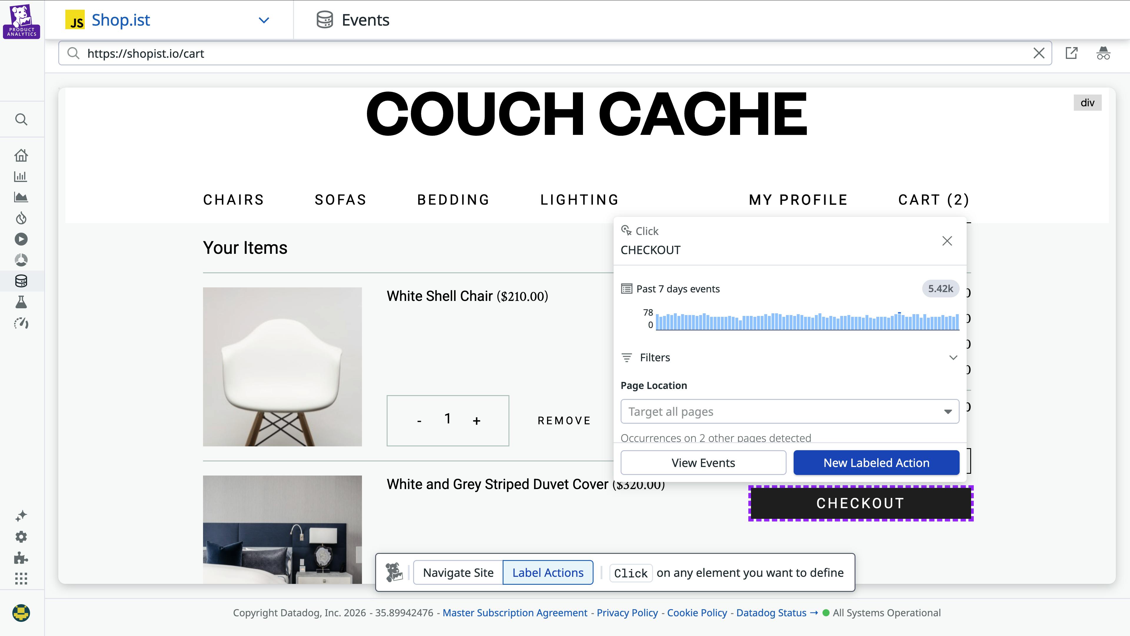Click the New Labeled Action button
The height and width of the screenshot is (636, 1130).
[x=875, y=462]
